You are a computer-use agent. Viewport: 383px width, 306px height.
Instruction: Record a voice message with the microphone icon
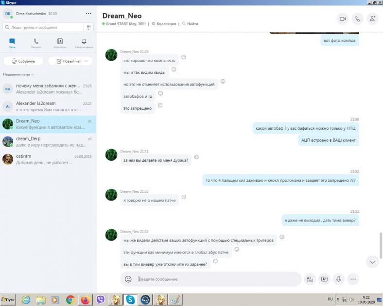pyautogui.click(x=339, y=279)
